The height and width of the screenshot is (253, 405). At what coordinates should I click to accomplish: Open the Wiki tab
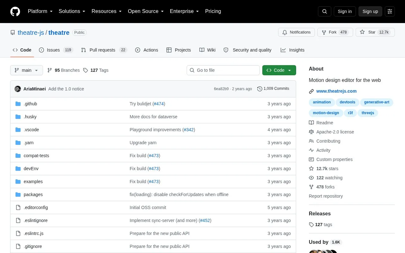pos(208,50)
